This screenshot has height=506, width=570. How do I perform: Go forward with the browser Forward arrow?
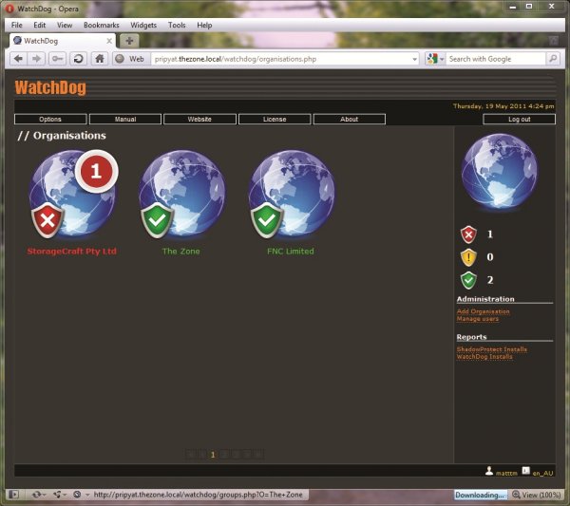tap(36, 59)
